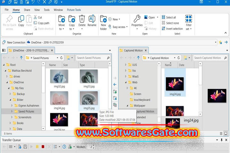This screenshot has height=153, width=230.
Task: Expand the Backup folder node
Action: [10, 94]
